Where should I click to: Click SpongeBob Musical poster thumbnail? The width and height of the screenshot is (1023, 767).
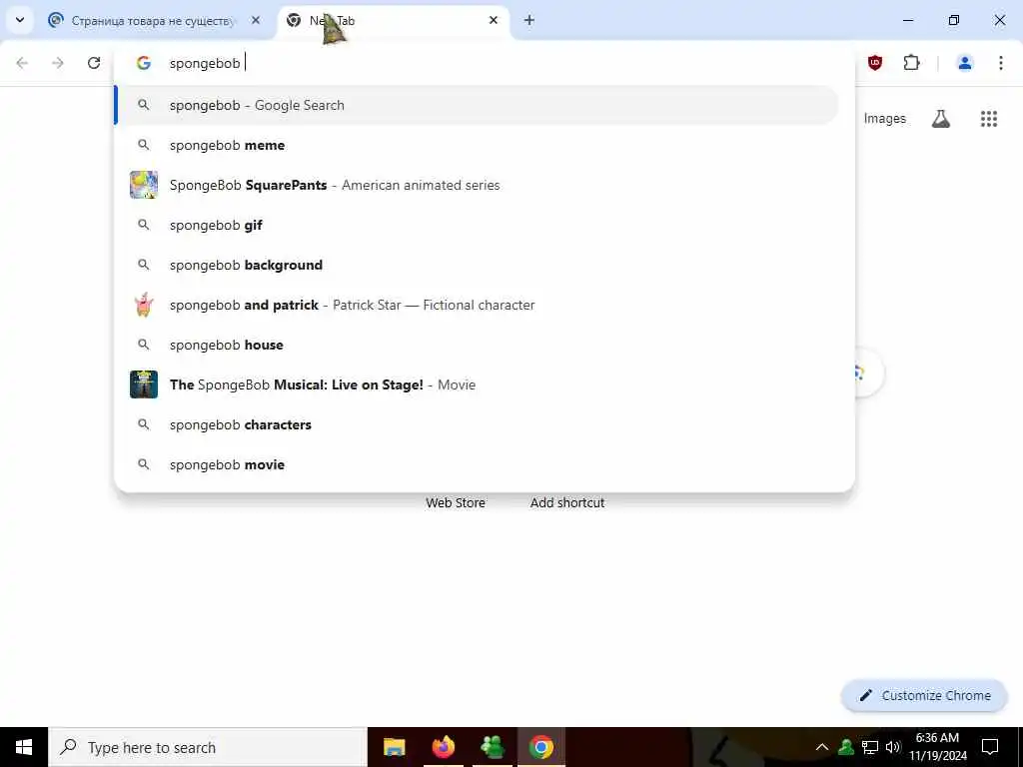144,384
